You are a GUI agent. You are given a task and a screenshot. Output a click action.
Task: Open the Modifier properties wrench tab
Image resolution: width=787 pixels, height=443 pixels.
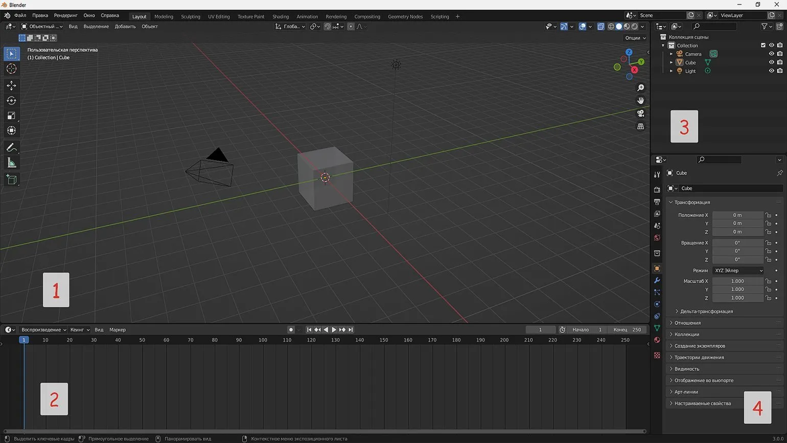[x=657, y=280]
